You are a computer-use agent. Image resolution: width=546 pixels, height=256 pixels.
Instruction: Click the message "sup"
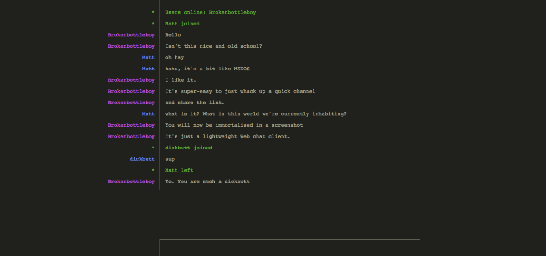click(170, 159)
